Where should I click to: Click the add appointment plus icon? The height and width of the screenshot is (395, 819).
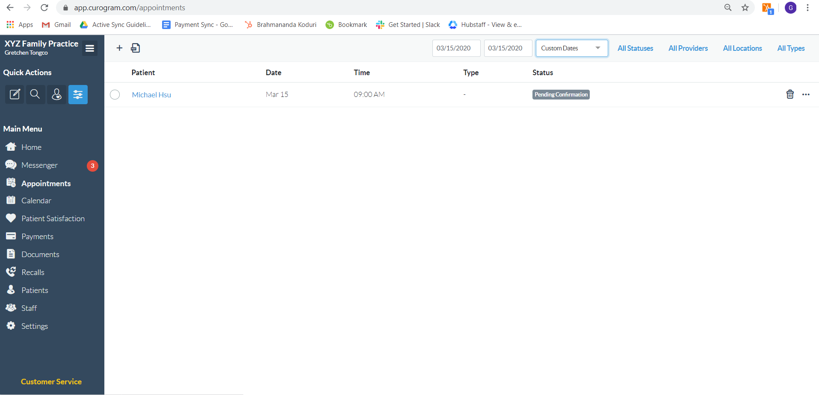pos(119,48)
